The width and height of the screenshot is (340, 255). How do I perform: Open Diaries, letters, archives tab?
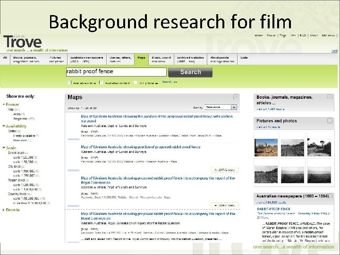(x=120, y=59)
